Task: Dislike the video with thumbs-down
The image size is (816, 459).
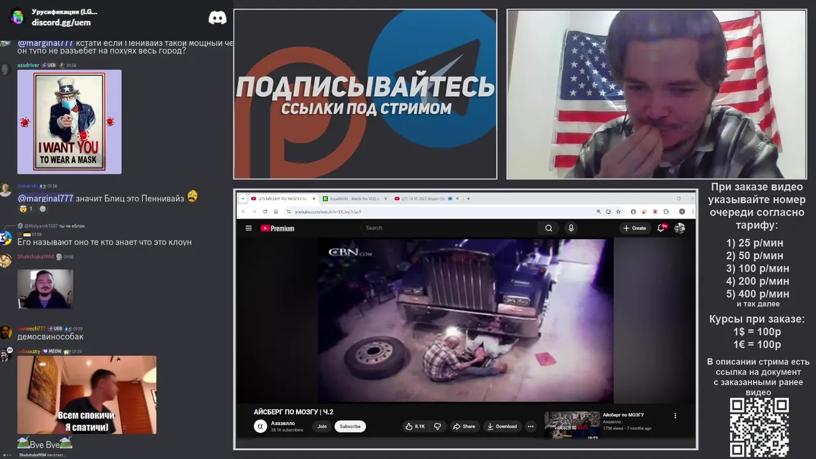Action: click(437, 426)
